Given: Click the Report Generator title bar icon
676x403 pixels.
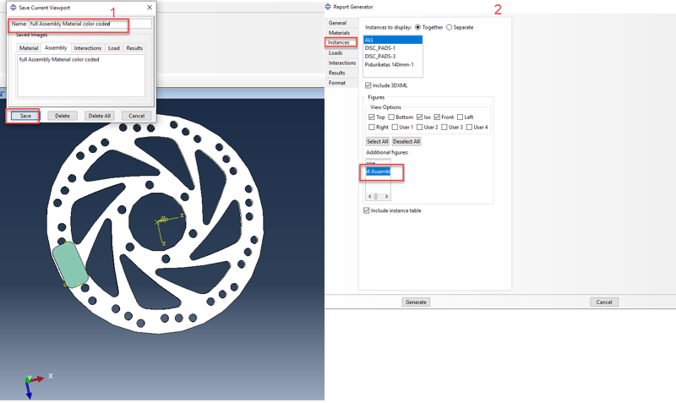Looking at the screenshot, I should pos(328,7).
